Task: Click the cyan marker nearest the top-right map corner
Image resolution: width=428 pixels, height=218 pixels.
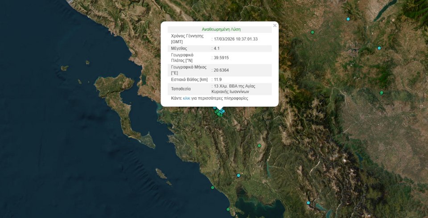Action: (348, 19)
